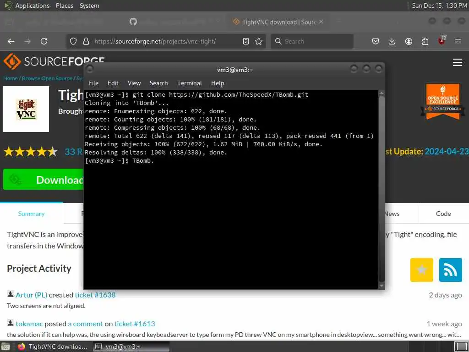The width and height of the screenshot is (469, 352).
Task: Click the SourceForge logo
Action: [54, 61]
